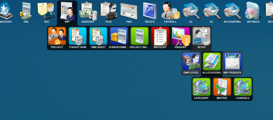Open WIP Periods calendar icon
Screen dimensions: 273x120
click(232, 62)
